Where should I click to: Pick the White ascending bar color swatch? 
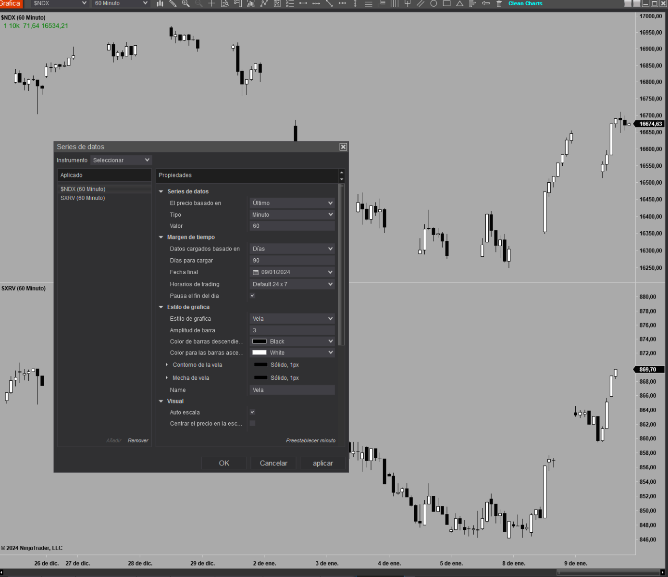tap(260, 352)
